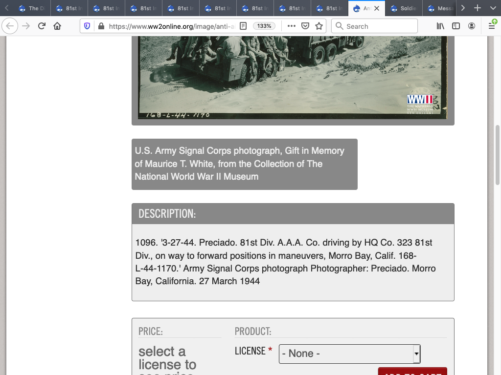This screenshot has height=375, width=501.
Task: Open page actions three-dot menu
Action: [x=292, y=26]
